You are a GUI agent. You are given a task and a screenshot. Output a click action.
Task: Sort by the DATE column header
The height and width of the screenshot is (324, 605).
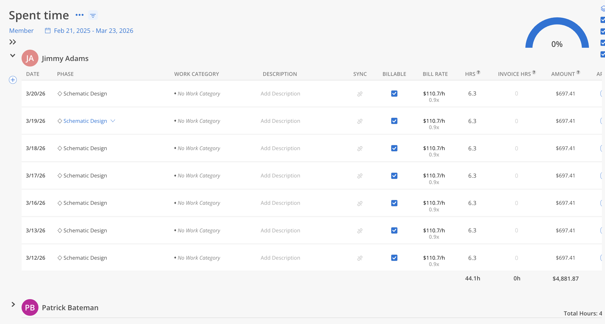click(x=33, y=74)
